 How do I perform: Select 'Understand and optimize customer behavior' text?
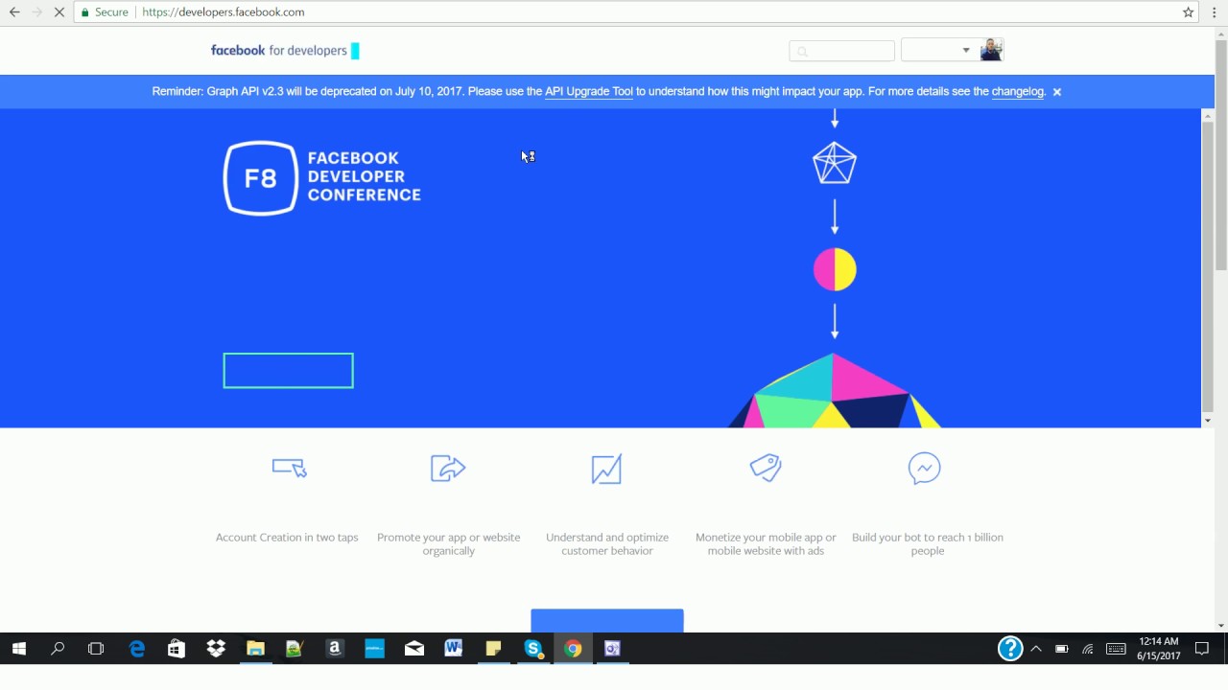tap(607, 544)
